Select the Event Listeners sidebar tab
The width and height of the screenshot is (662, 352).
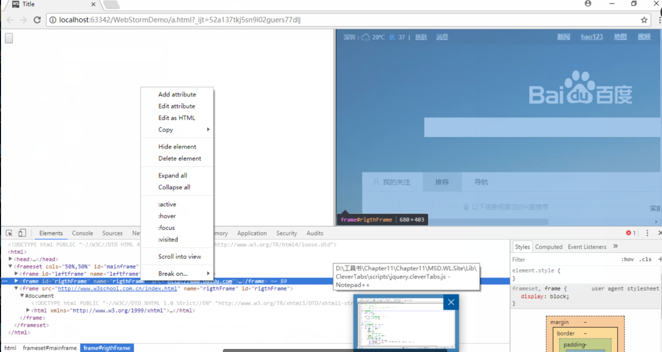point(587,247)
